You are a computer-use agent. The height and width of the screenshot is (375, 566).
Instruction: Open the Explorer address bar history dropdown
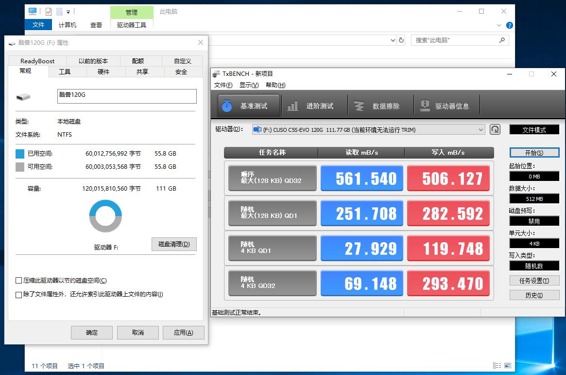(x=394, y=40)
